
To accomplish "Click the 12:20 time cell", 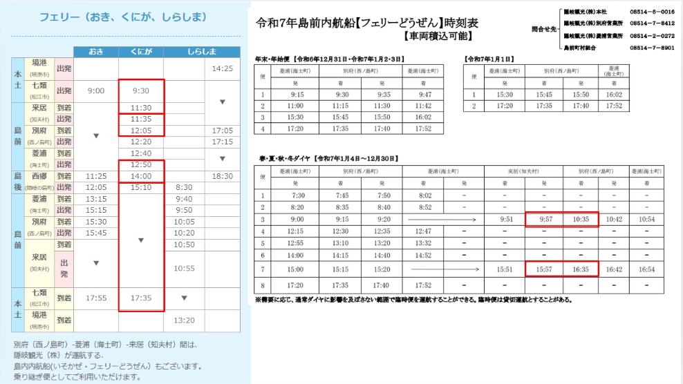I will coord(141,142).
